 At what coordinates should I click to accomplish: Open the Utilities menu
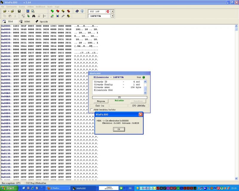click(x=30, y=7)
